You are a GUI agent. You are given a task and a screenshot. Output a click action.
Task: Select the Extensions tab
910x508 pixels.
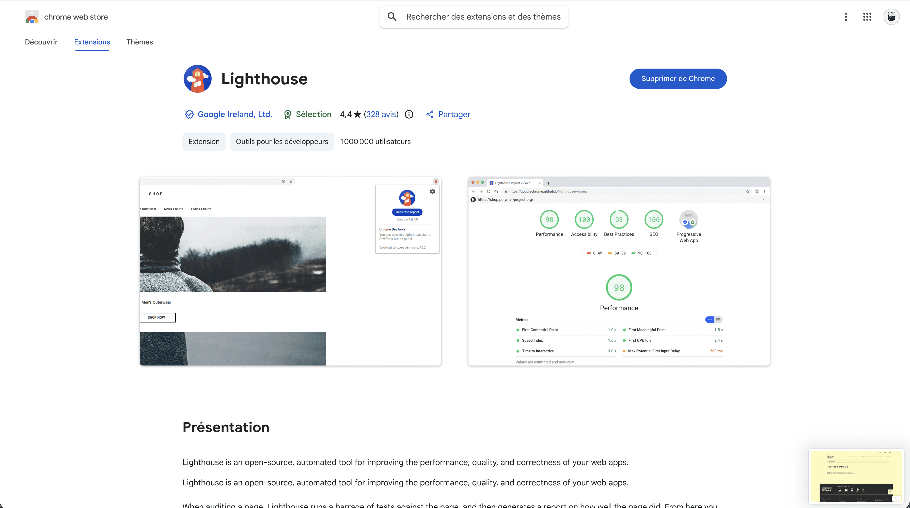92,42
